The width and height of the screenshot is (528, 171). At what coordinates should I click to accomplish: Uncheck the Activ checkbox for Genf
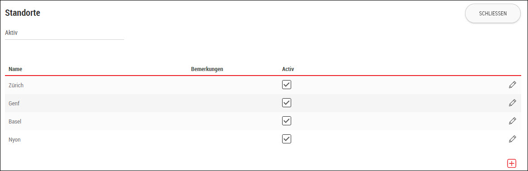click(287, 103)
